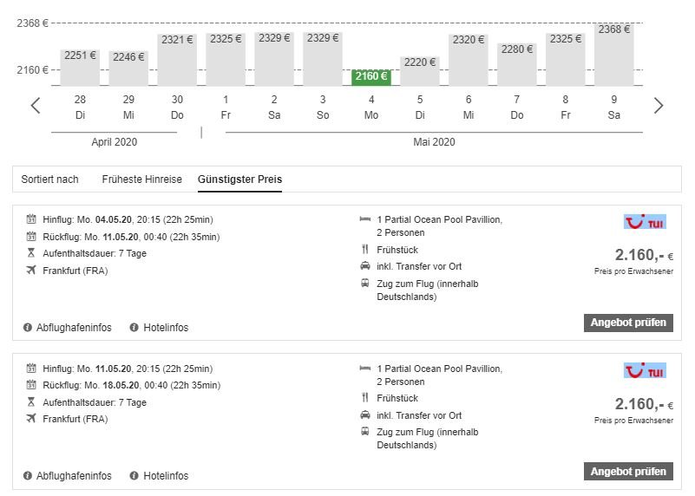
Task: Click info icon beside second Hotelinfos
Action: coord(134,476)
